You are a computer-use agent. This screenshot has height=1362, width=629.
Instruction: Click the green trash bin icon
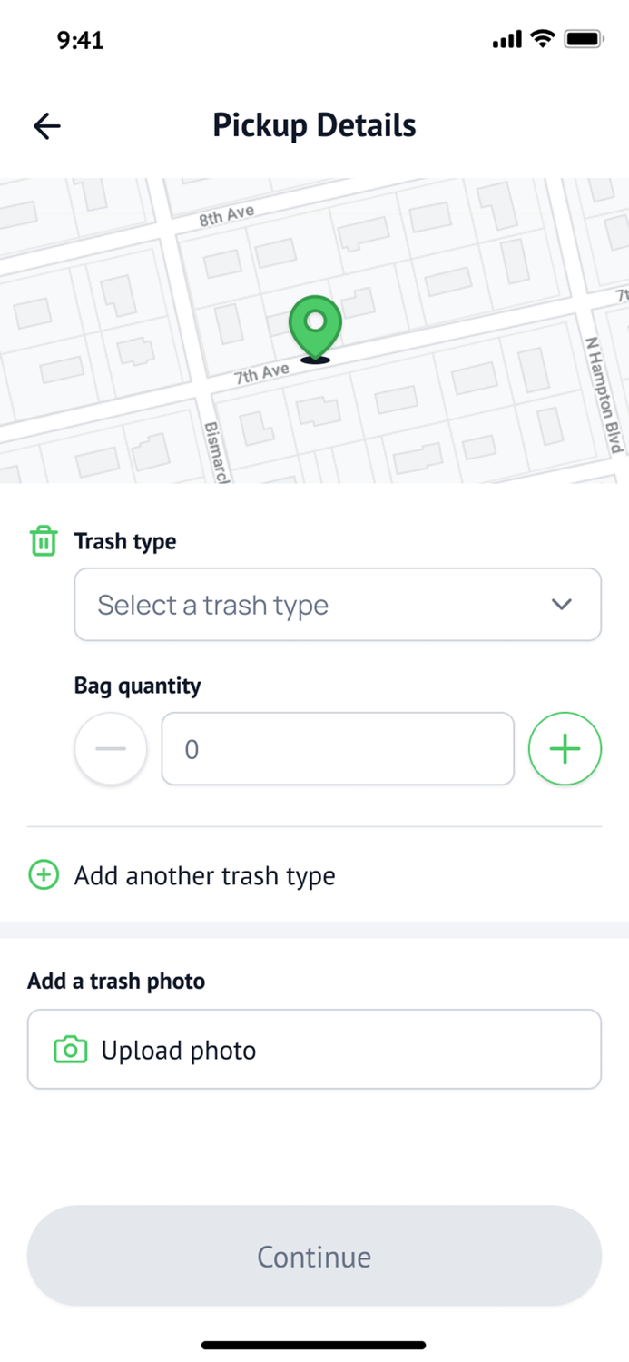[43, 540]
